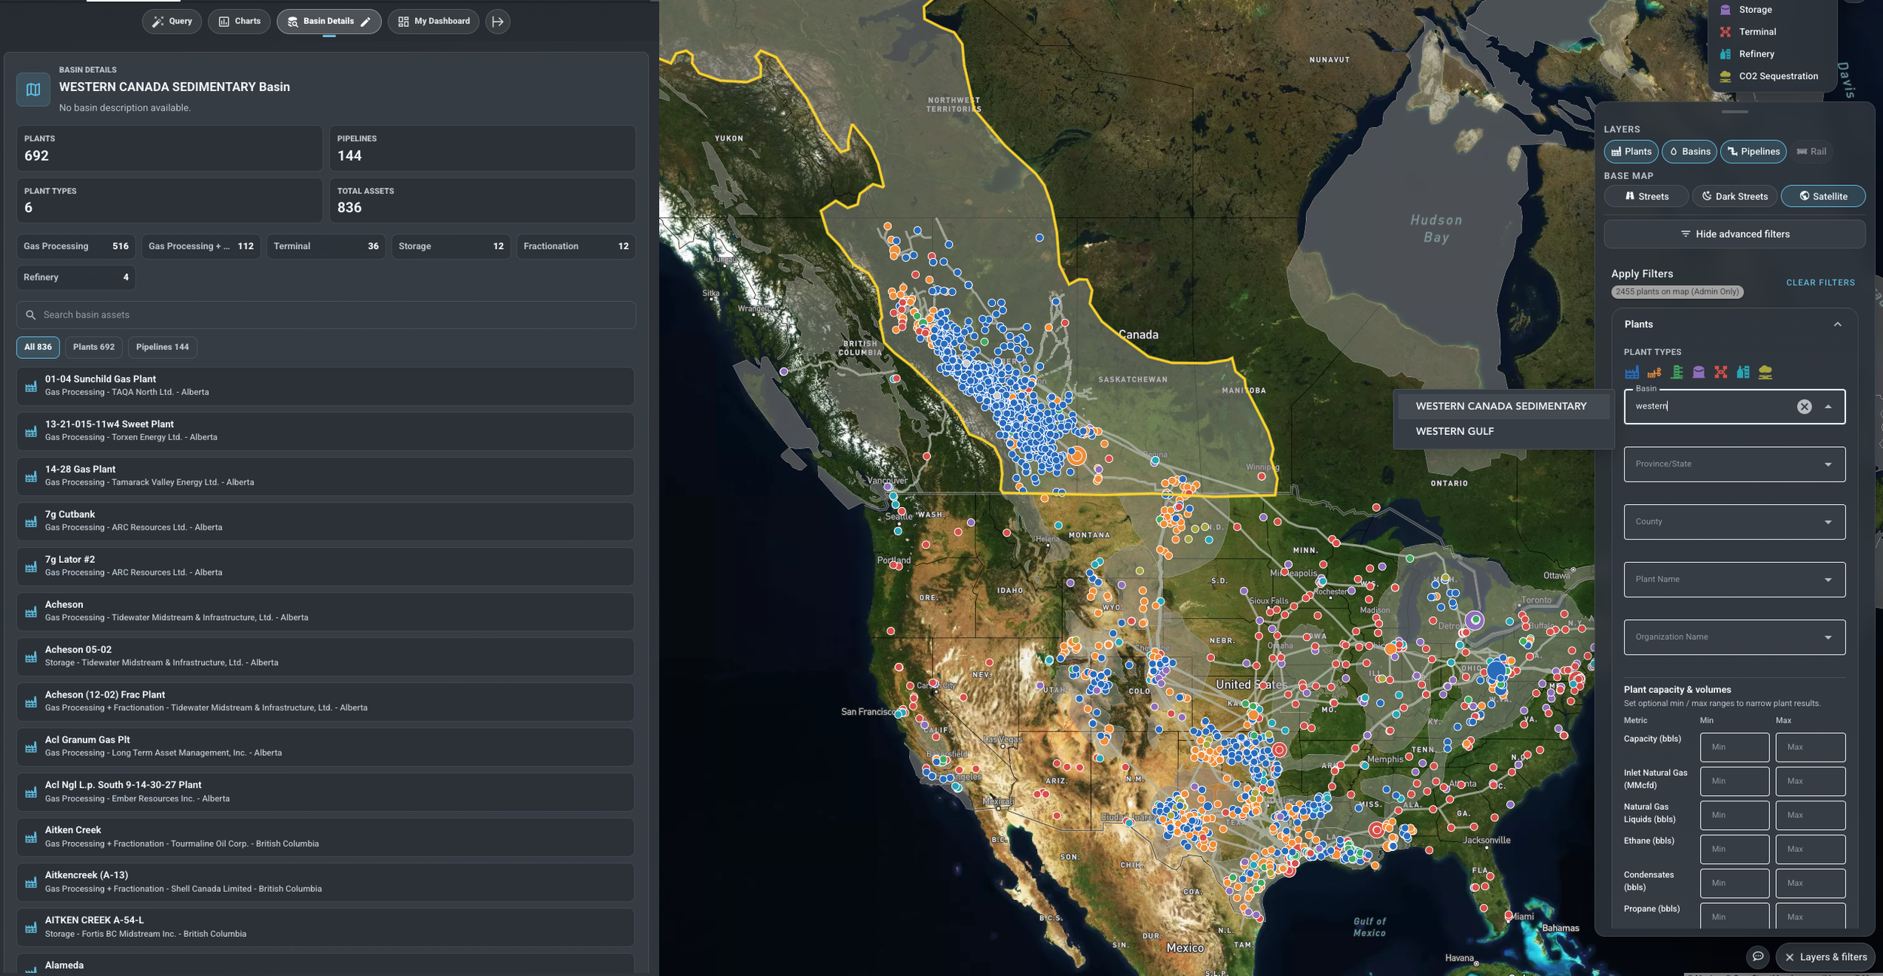Click the CO2 Sequestration icon in the map legend
1883x976 pixels.
(x=1726, y=76)
